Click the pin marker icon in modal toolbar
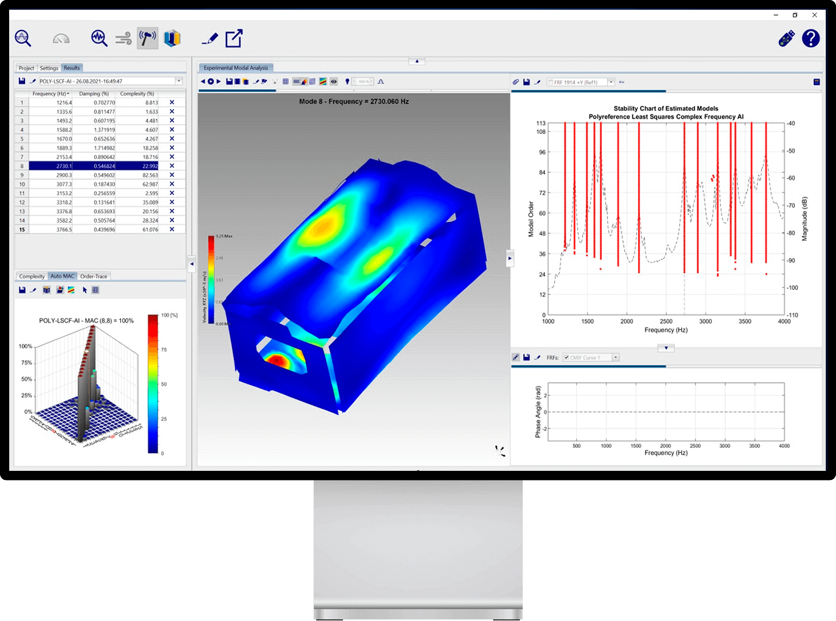836x621 pixels. (x=348, y=82)
